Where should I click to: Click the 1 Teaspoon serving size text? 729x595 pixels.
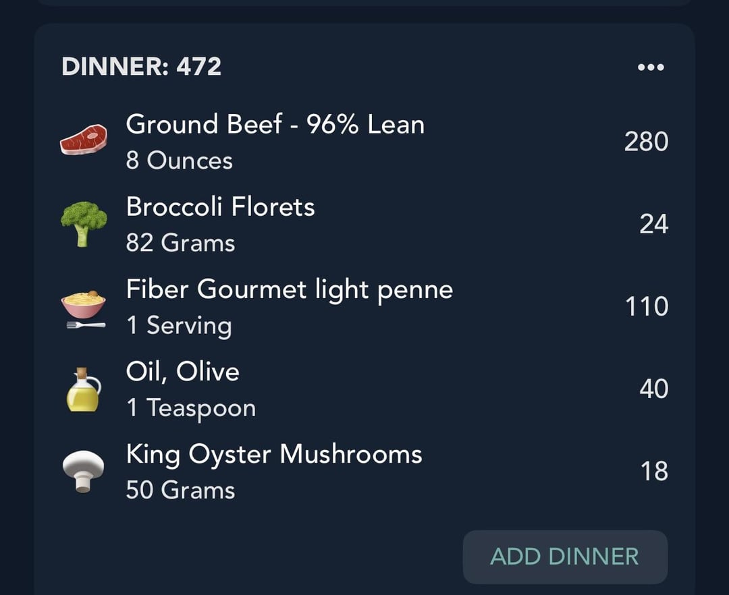[x=190, y=408]
